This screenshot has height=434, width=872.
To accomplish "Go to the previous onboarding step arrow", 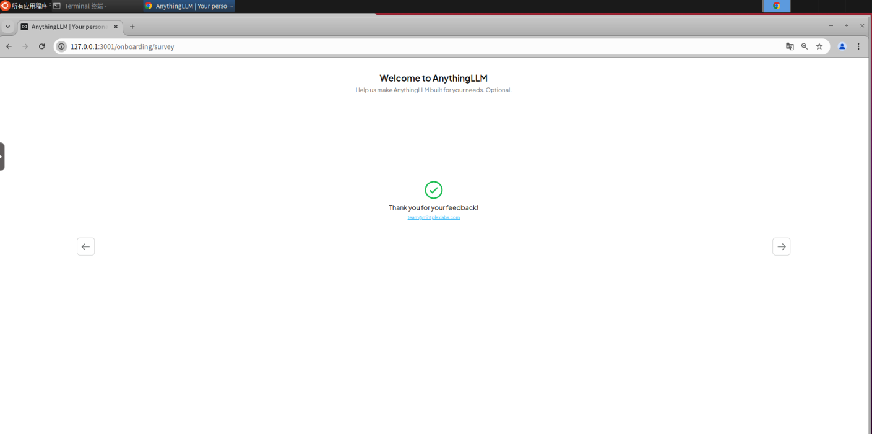I will coord(85,246).
